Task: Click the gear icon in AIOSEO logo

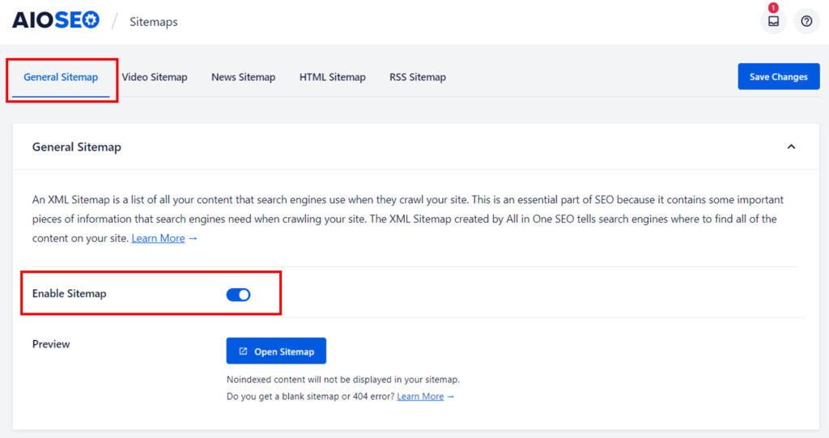Action: pos(91,20)
